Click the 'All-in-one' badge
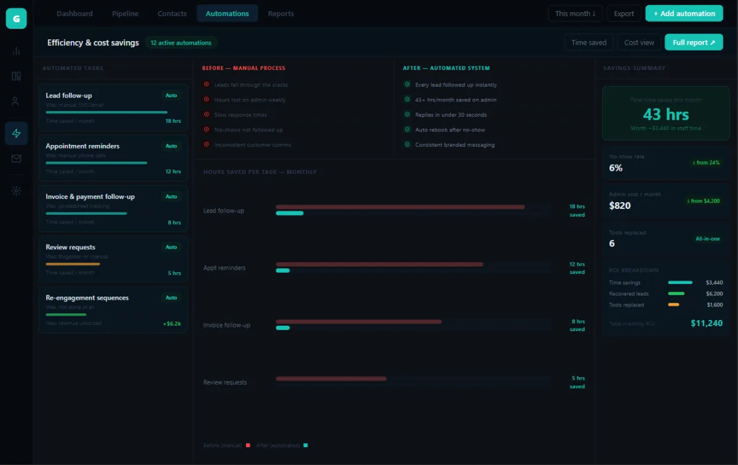 707,239
